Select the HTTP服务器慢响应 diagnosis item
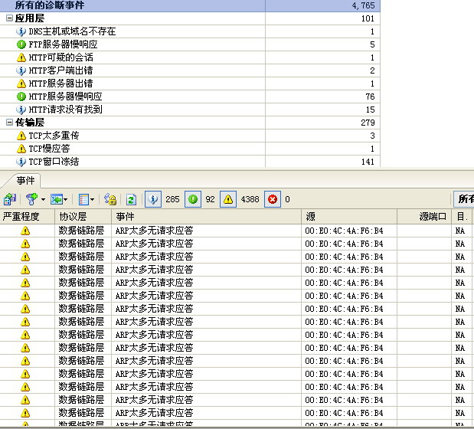 click(65, 97)
